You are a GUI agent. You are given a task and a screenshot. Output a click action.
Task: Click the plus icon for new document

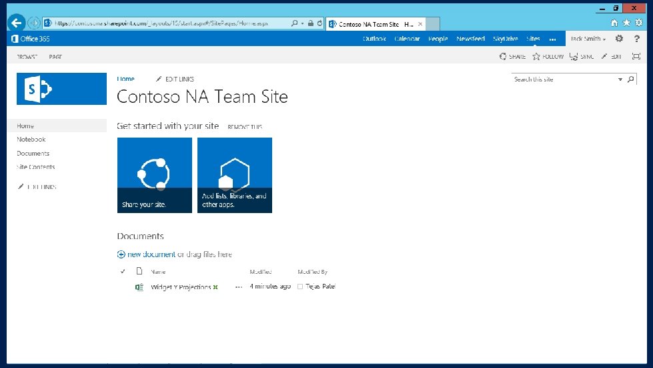coord(121,254)
